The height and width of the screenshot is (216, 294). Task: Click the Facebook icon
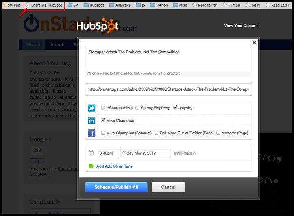(x=91, y=133)
